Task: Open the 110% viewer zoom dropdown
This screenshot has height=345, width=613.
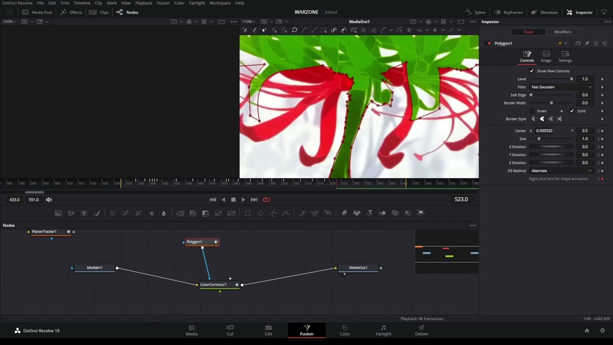Action: tap(249, 22)
